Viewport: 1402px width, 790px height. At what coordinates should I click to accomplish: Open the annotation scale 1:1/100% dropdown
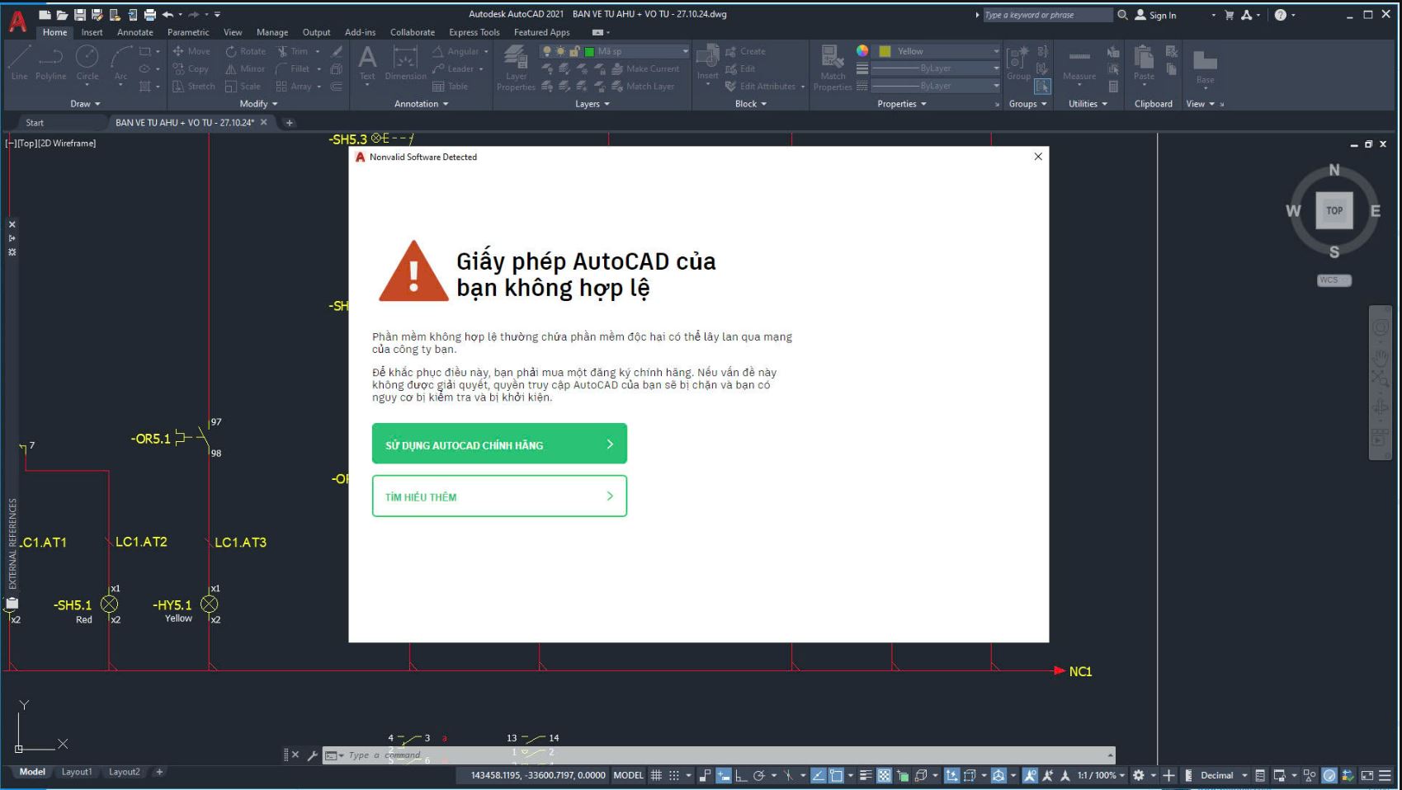pos(1098,775)
